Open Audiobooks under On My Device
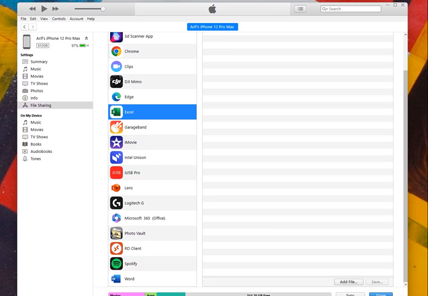Screen dimensions: 428x296 41,151
